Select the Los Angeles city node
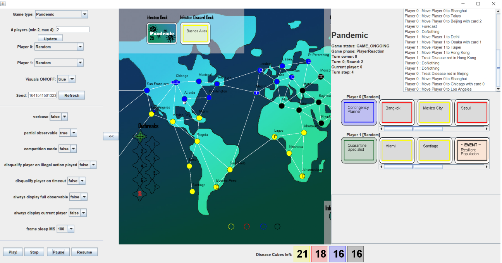 coord(151,114)
